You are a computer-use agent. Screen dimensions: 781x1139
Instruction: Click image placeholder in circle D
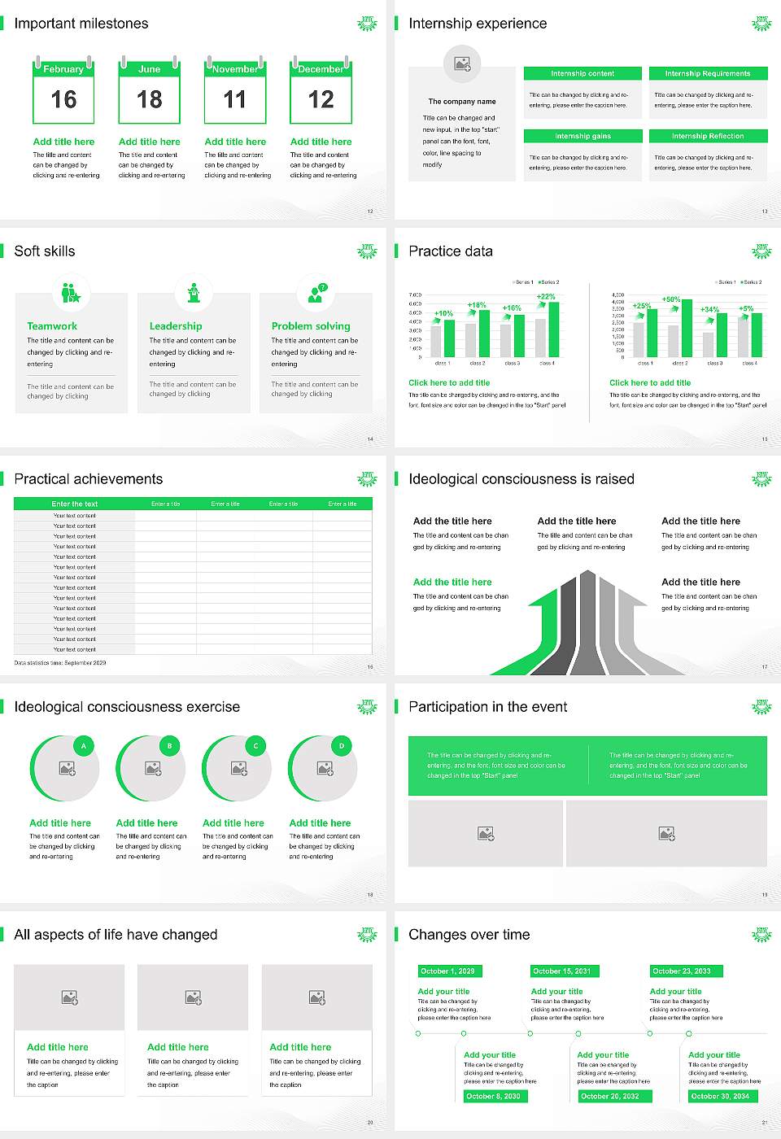[325, 768]
